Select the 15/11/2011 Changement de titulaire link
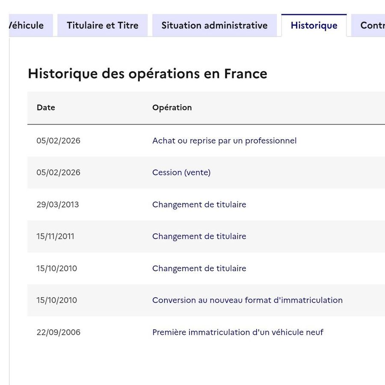Screen dimensions: 385x385 point(199,236)
